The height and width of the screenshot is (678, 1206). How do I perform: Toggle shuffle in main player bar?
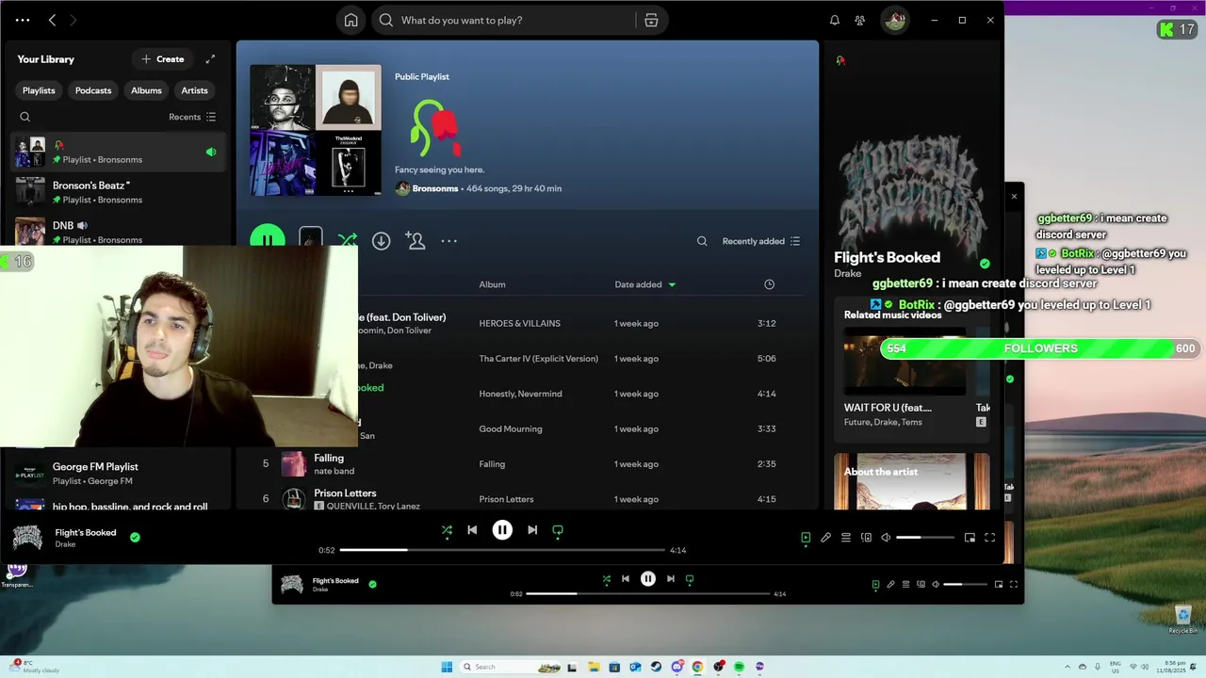pyautogui.click(x=447, y=530)
